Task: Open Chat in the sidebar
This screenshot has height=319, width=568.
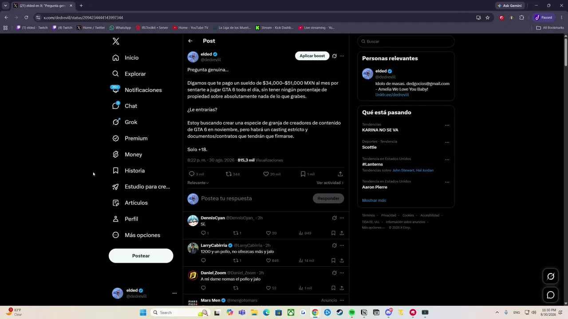Action: click(125, 106)
